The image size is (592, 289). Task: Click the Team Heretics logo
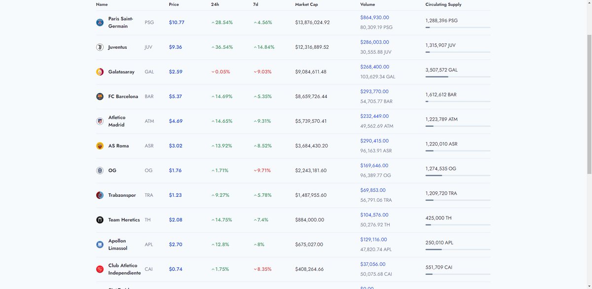pyautogui.click(x=100, y=220)
